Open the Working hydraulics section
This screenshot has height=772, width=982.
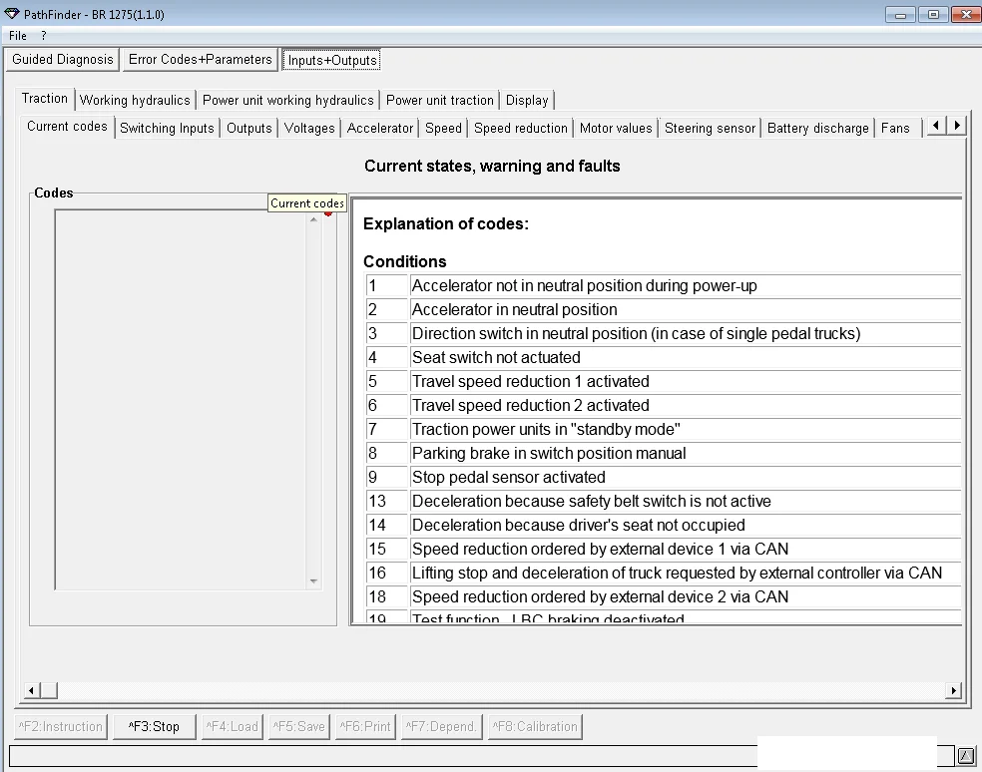pos(135,100)
